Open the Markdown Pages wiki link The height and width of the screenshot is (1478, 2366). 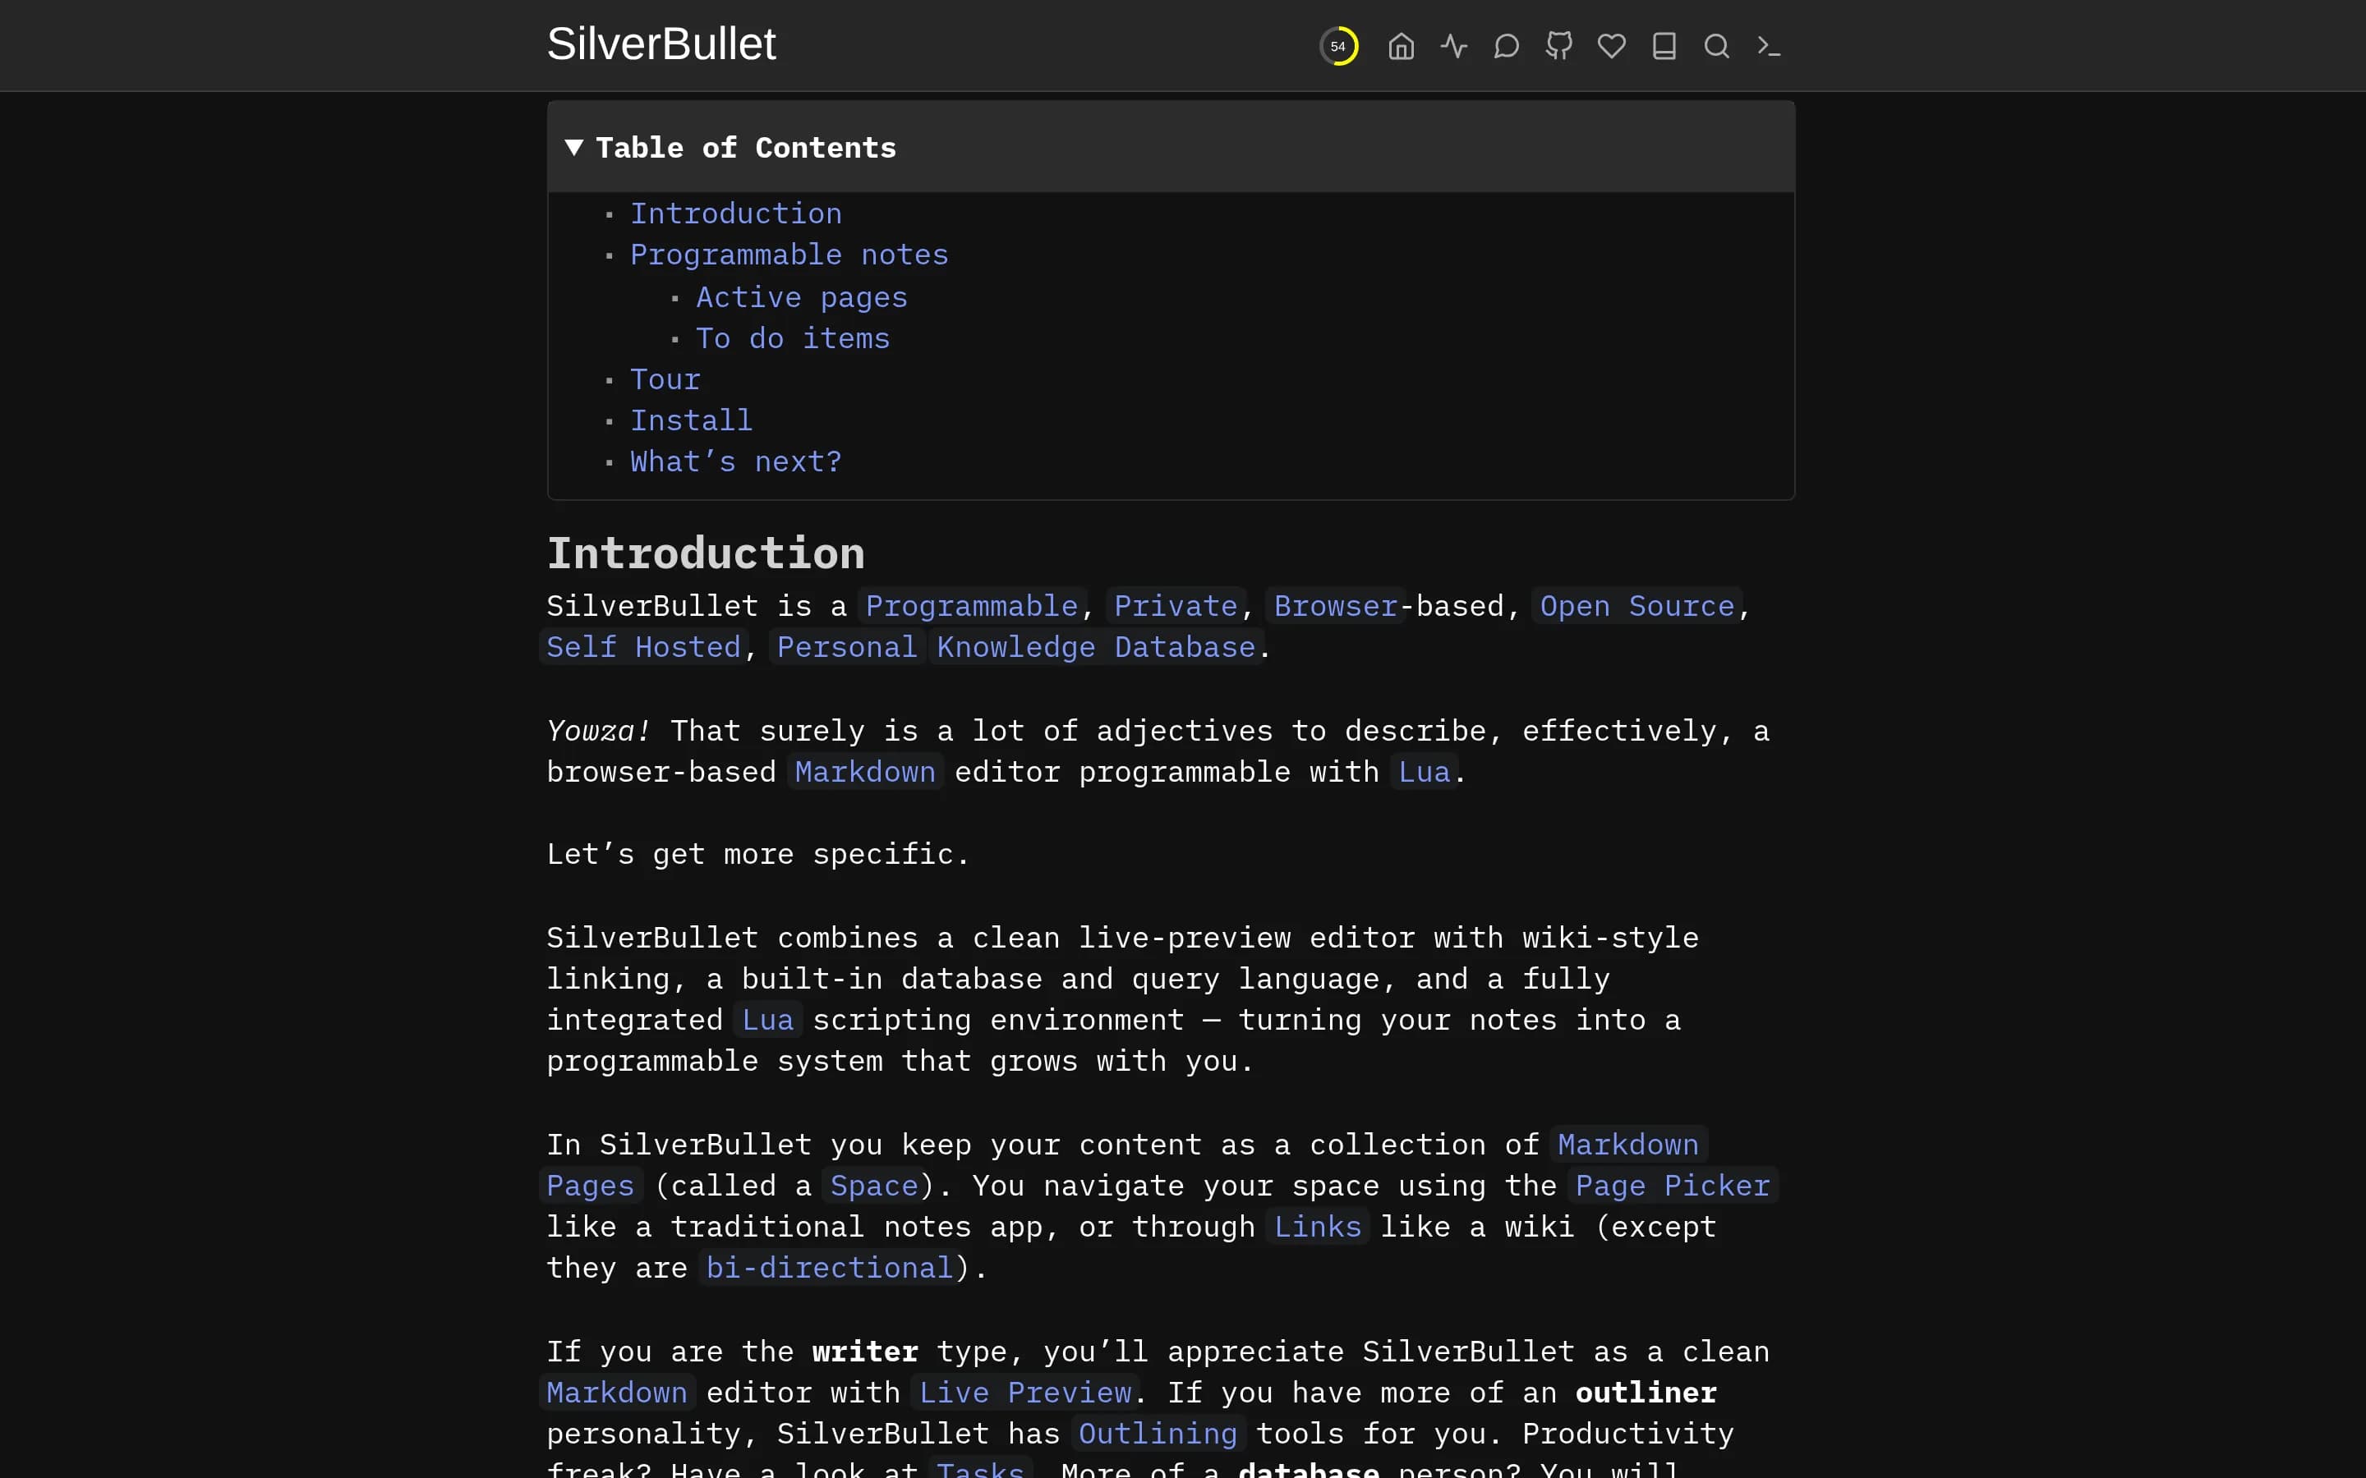click(x=1627, y=1145)
